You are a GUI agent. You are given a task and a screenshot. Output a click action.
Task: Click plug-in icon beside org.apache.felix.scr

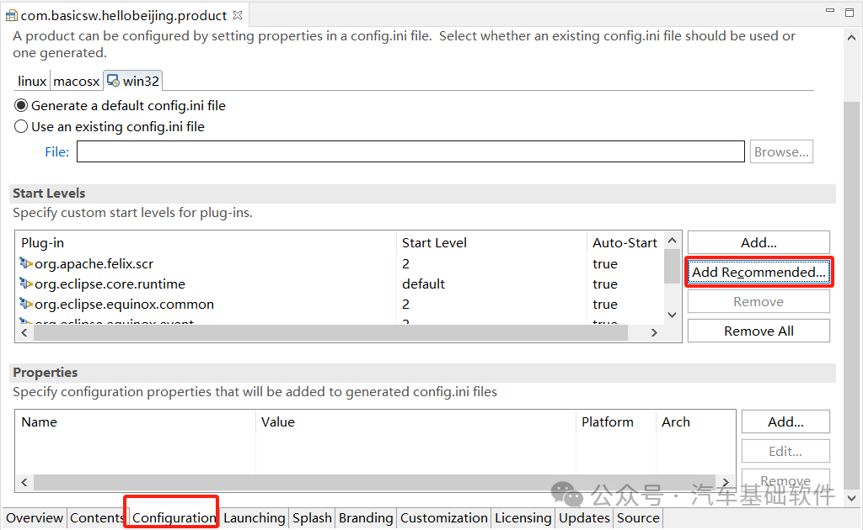[25, 263]
